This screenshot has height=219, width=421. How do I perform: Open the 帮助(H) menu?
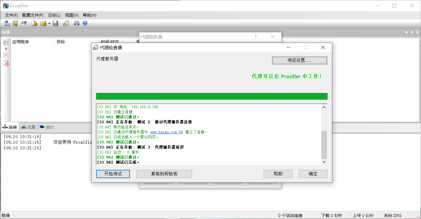pos(90,15)
